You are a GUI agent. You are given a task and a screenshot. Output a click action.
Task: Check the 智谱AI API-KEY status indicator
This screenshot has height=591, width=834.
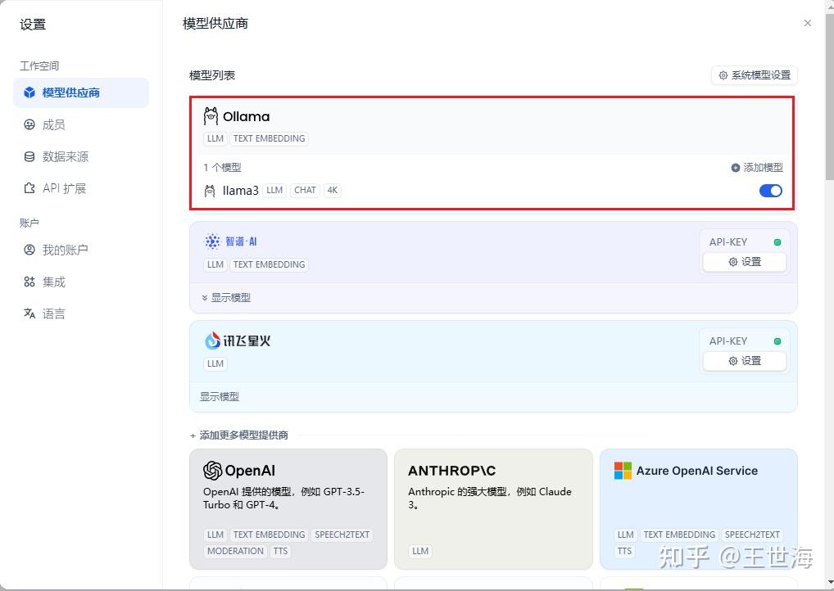coord(777,241)
